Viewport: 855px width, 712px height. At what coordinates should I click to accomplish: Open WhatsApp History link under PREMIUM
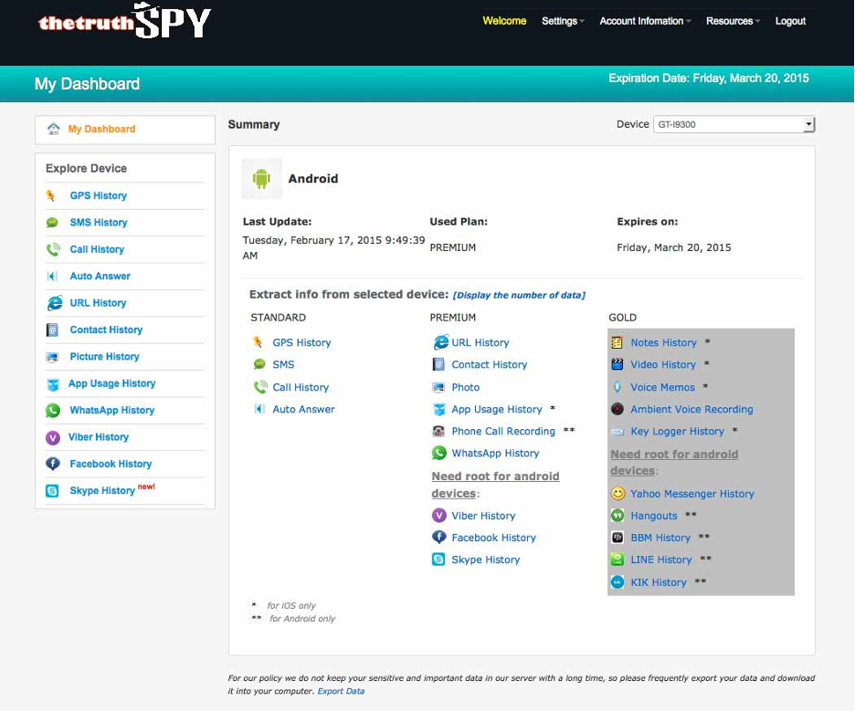point(495,454)
